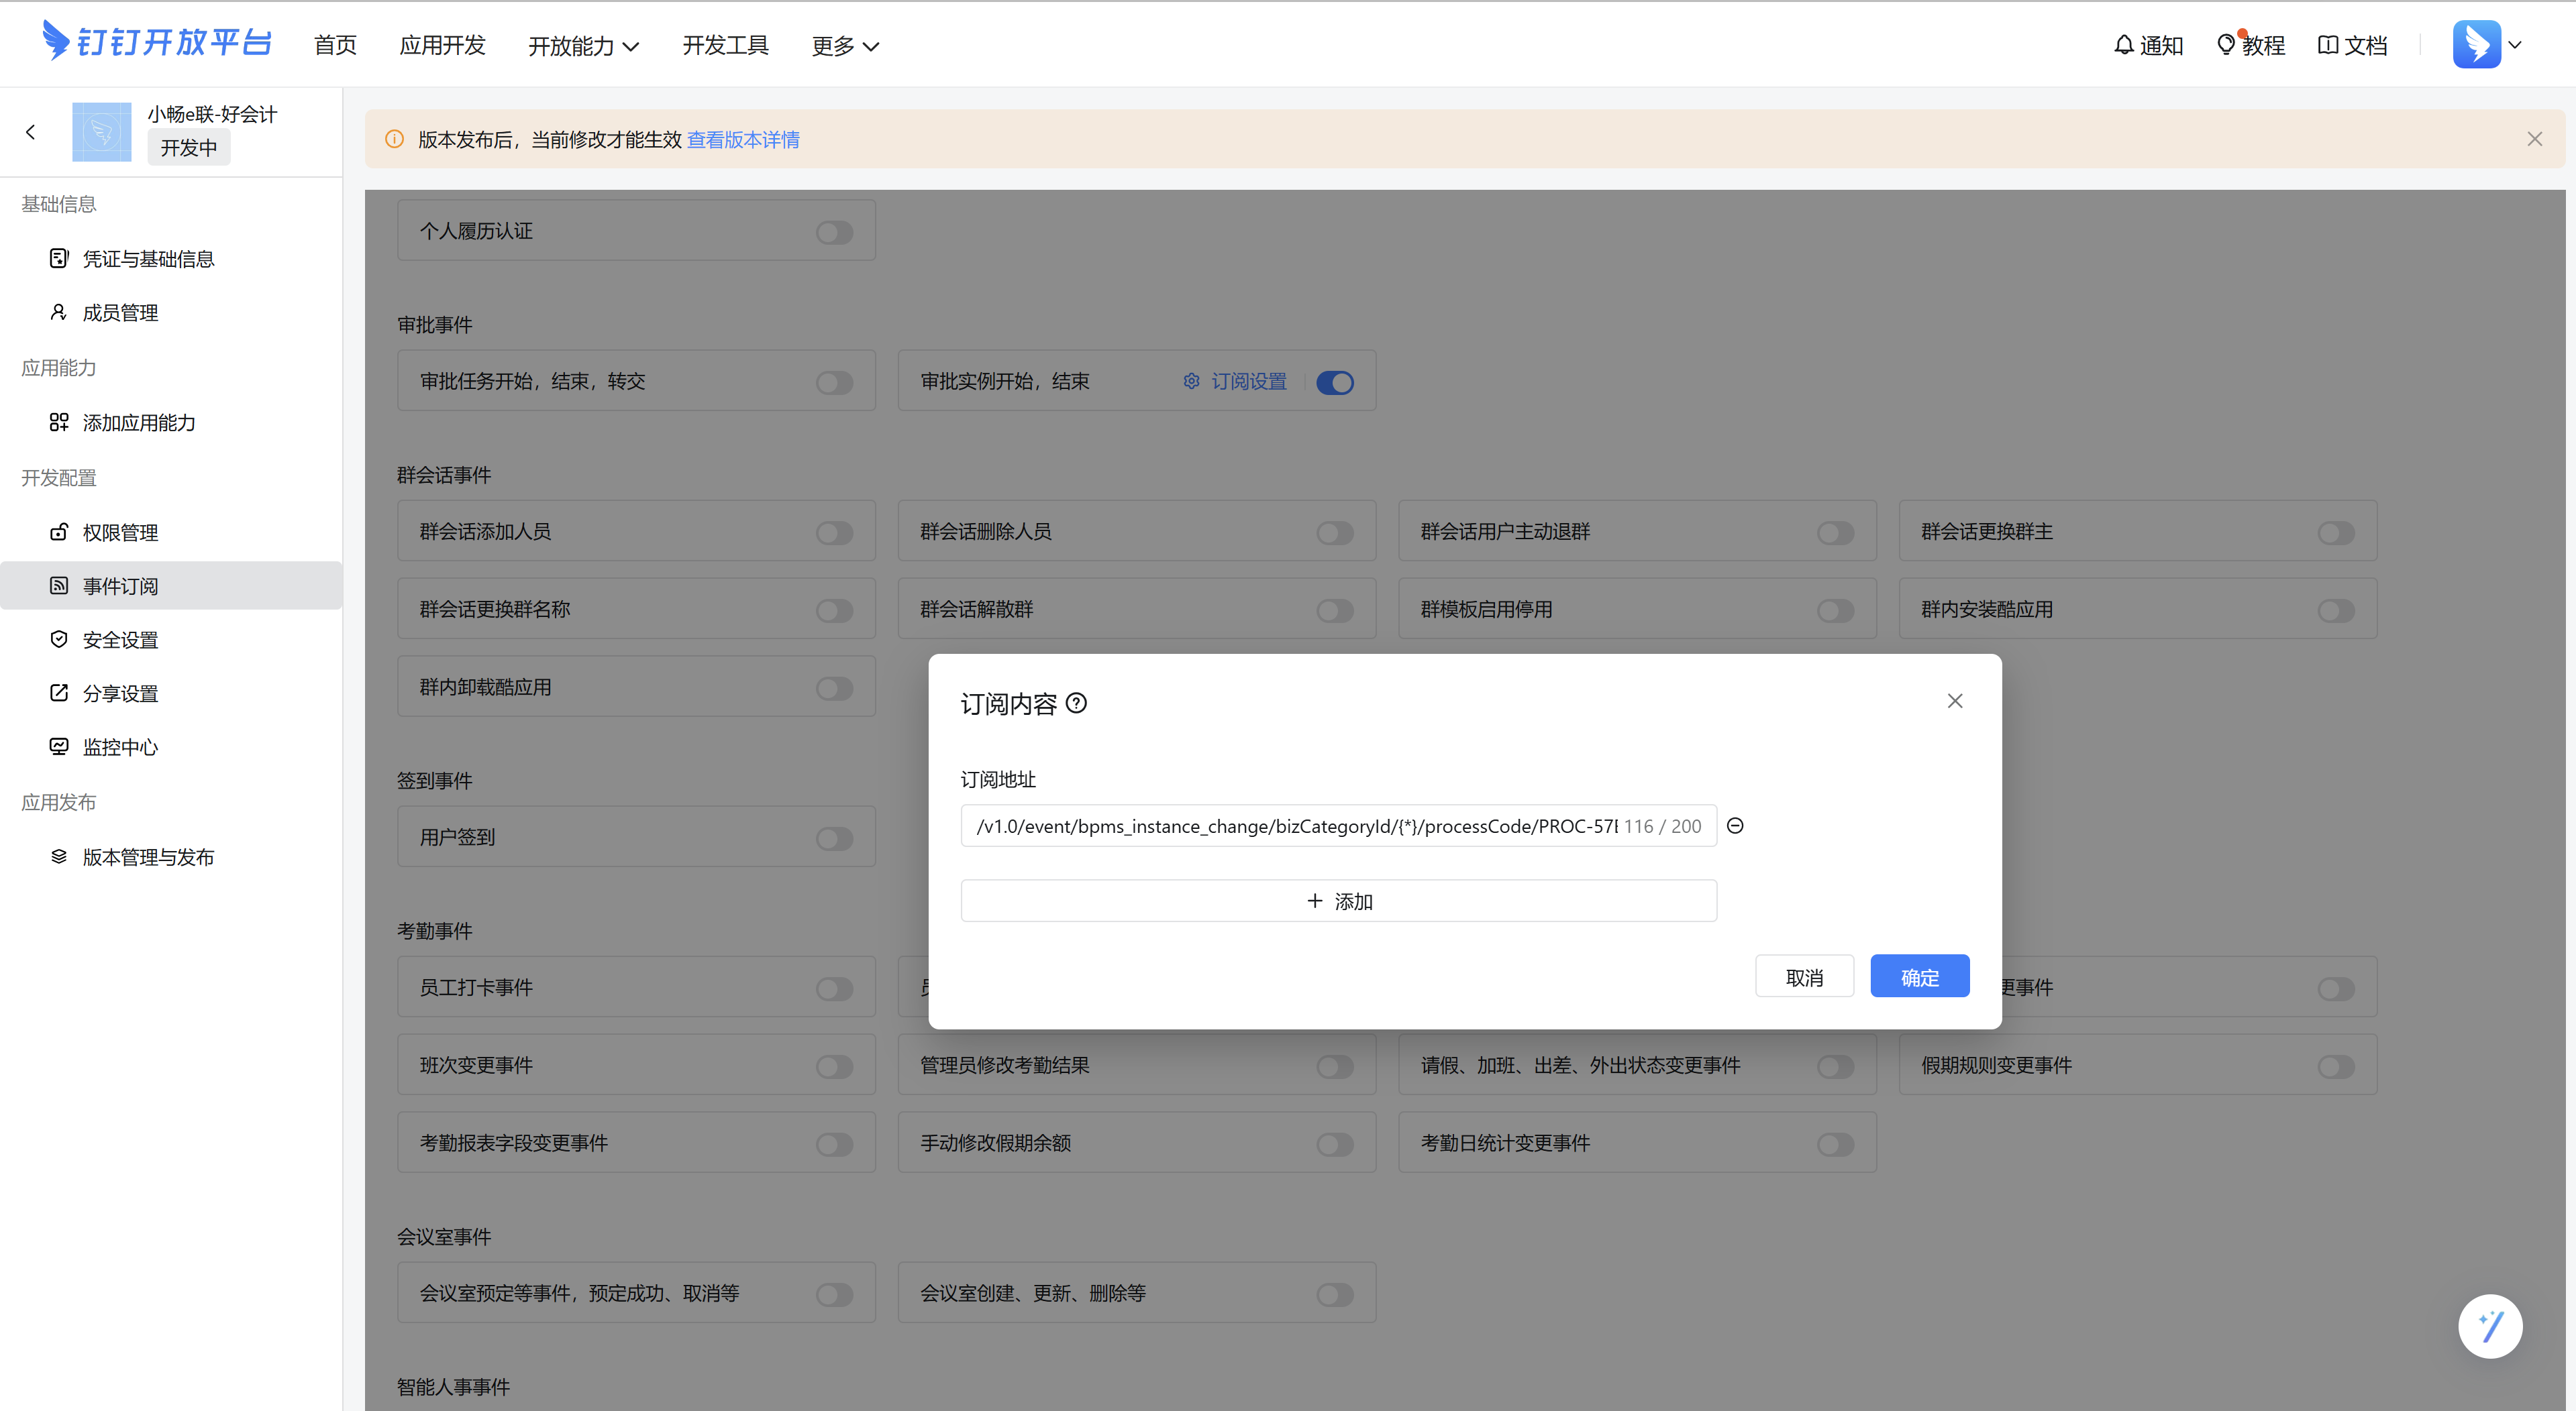Open 权限管理 lock icon
Screen dimensions: 2576x1411
[x=59, y=532]
